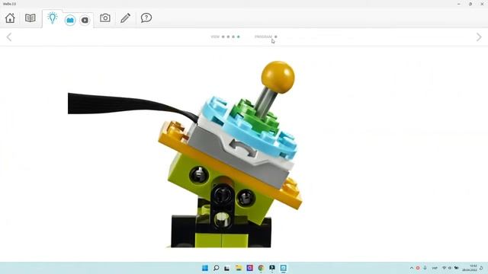Open Task View on the taskbar
The width and height of the screenshot is (488, 274).
tap(227, 268)
